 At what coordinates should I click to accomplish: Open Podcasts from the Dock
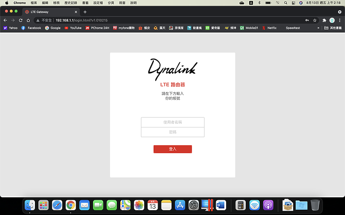click(268, 205)
